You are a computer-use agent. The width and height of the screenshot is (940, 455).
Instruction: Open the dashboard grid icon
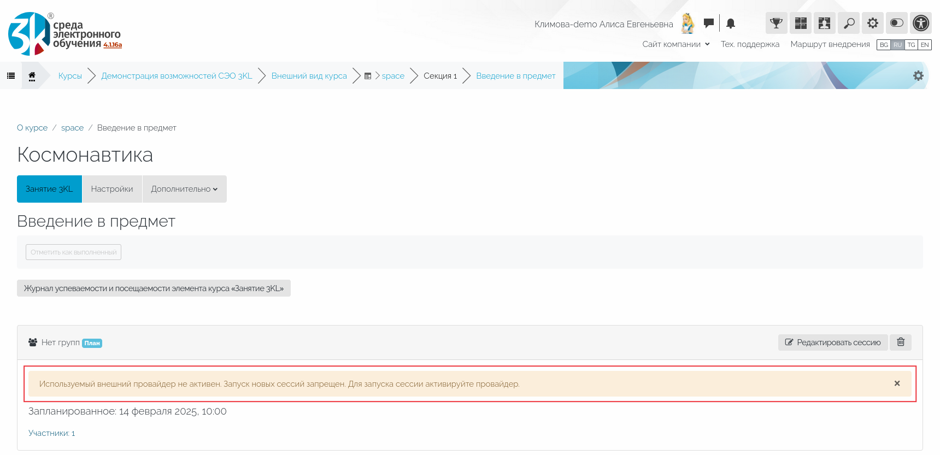coord(801,23)
